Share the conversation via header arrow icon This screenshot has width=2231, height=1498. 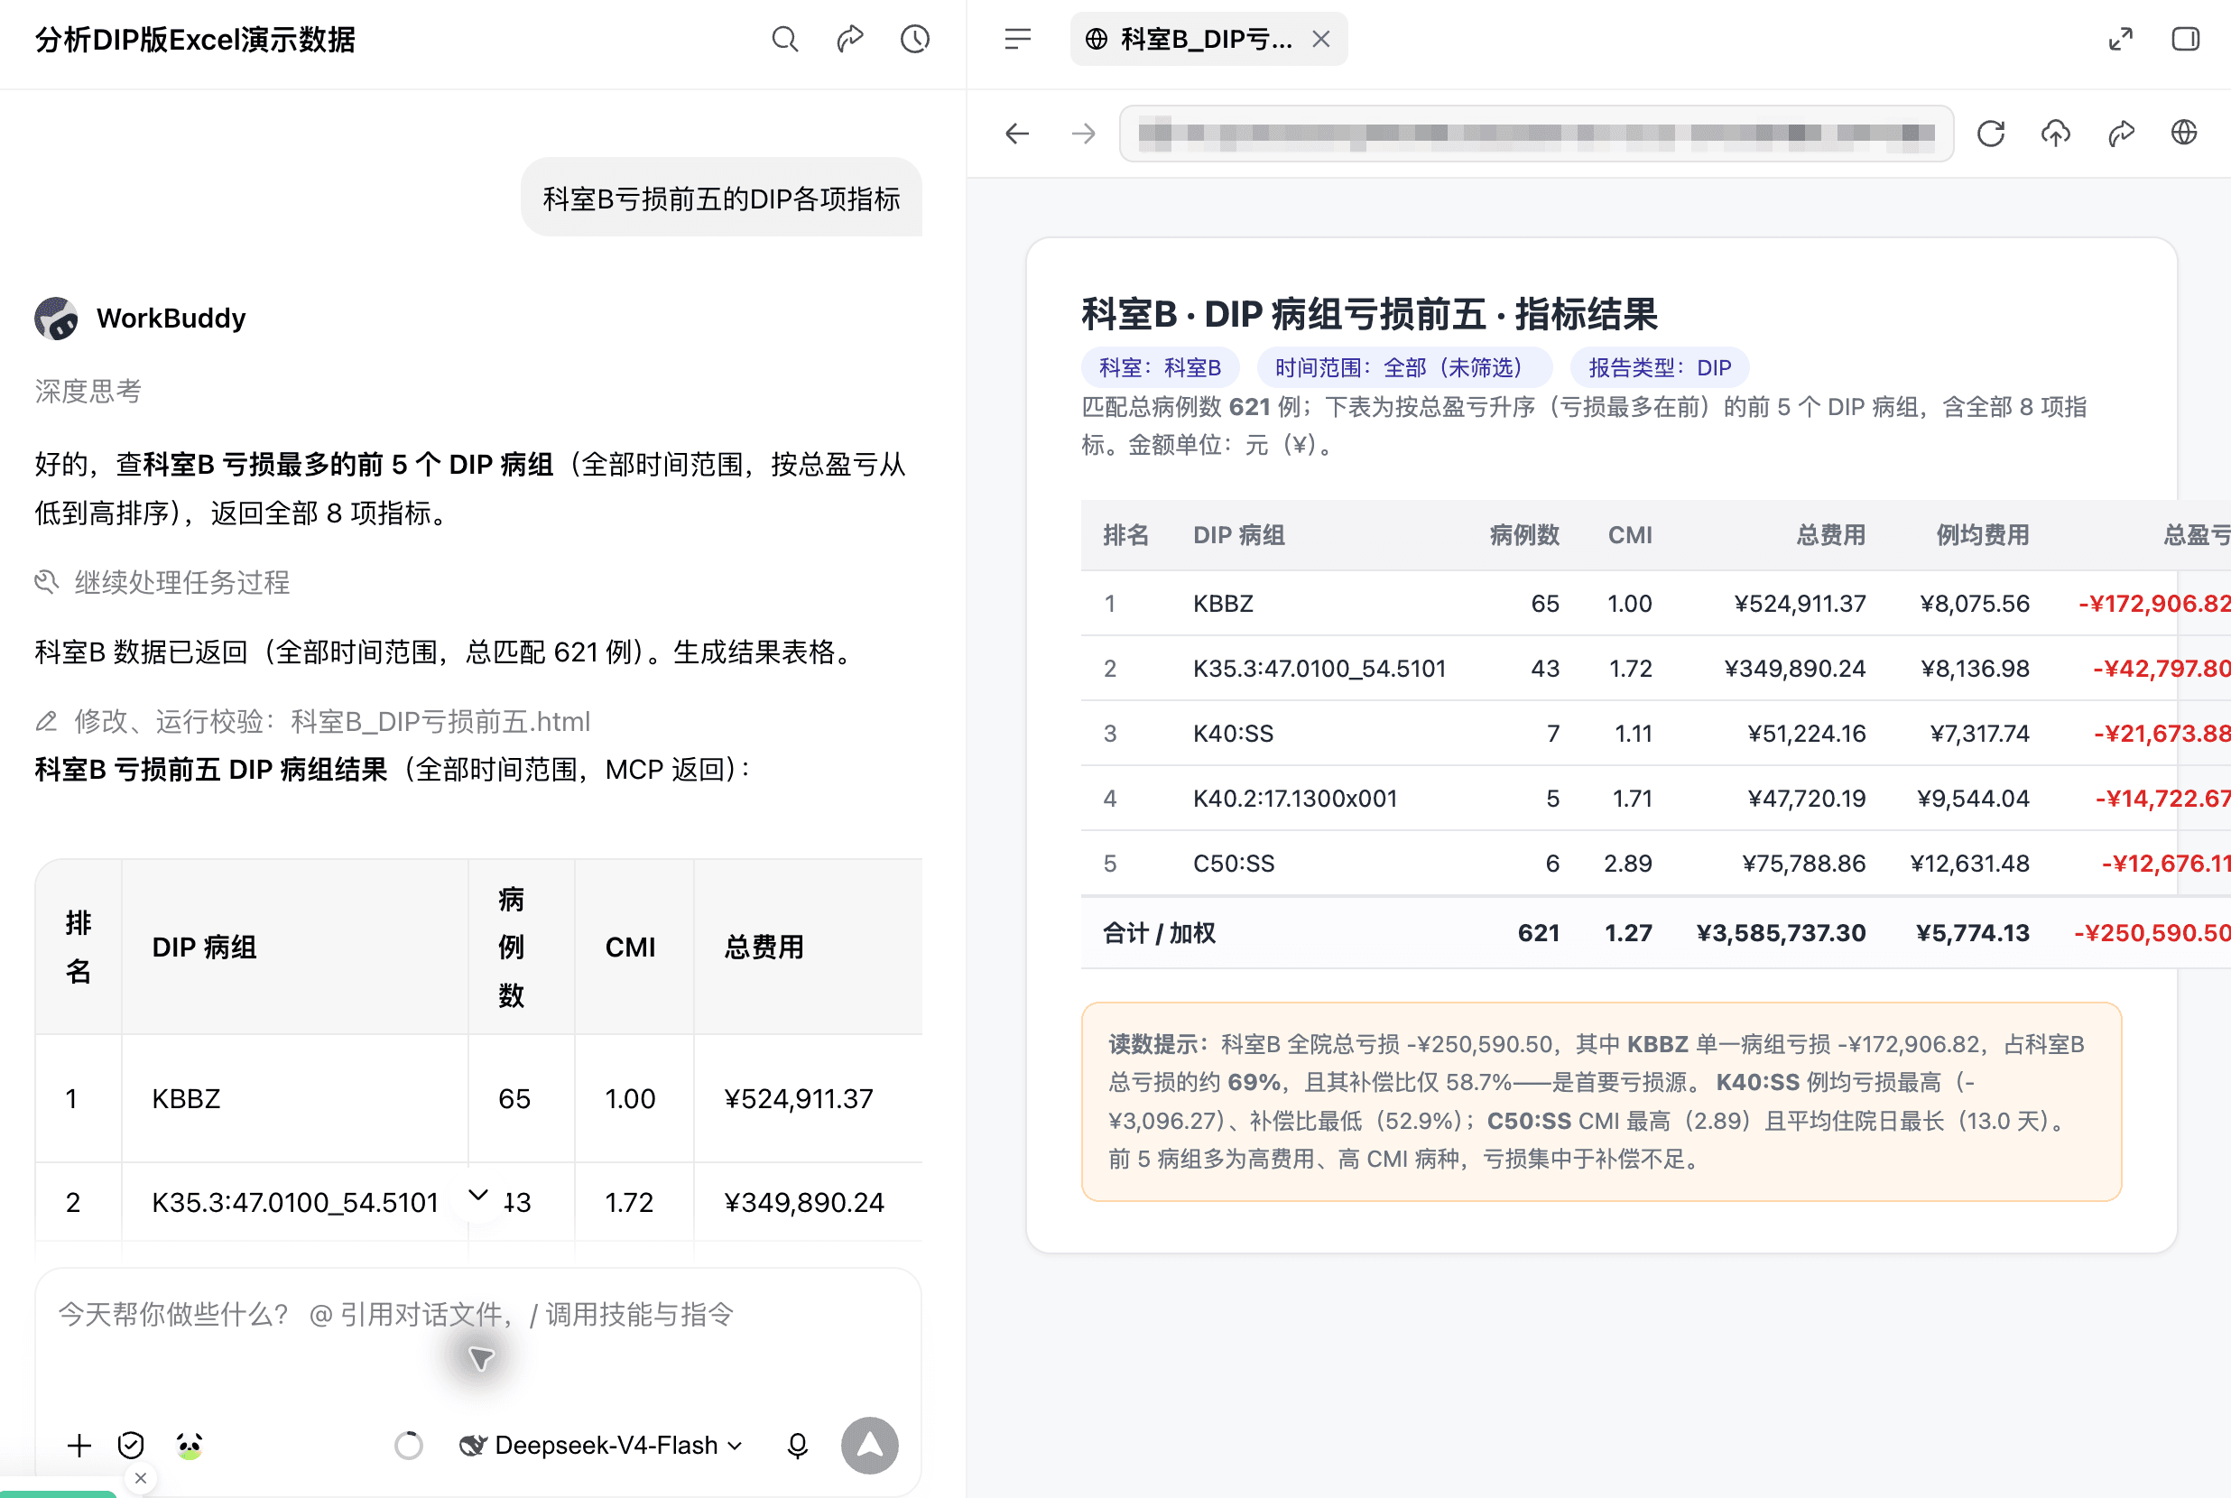pos(849,39)
